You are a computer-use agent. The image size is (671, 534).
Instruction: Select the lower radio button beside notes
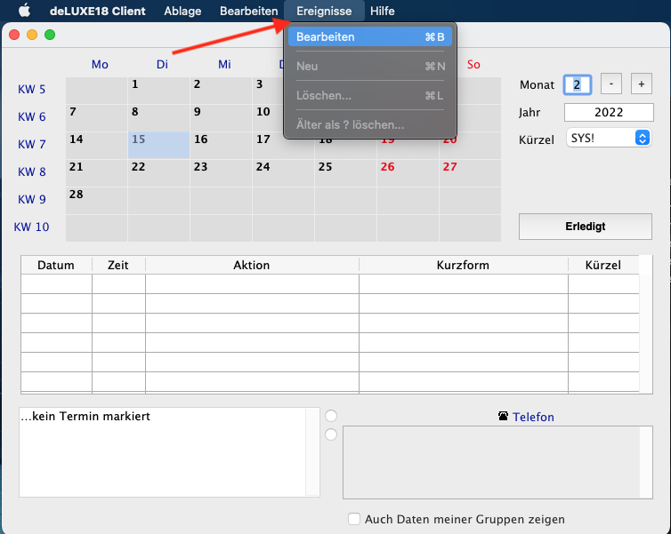(331, 434)
